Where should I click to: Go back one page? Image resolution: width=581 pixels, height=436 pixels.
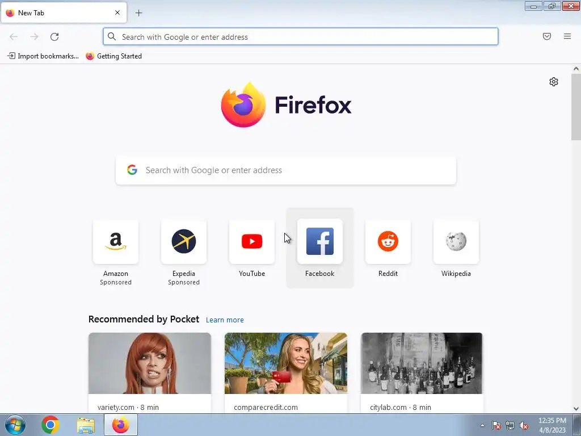click(14, 37)
